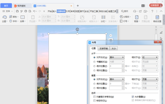Image resolution: width=165 pixels, height=104 pixels.
Task: Click the pen tool icon in right sidebar
Action: 161,32
